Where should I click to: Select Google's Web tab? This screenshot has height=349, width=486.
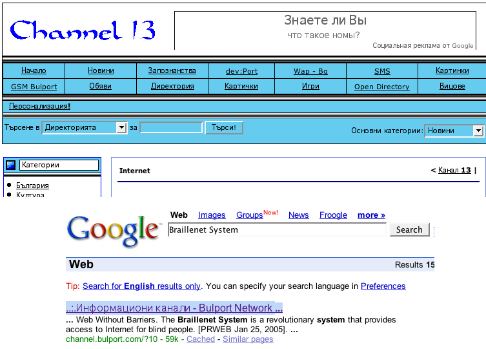pos(179,215)
